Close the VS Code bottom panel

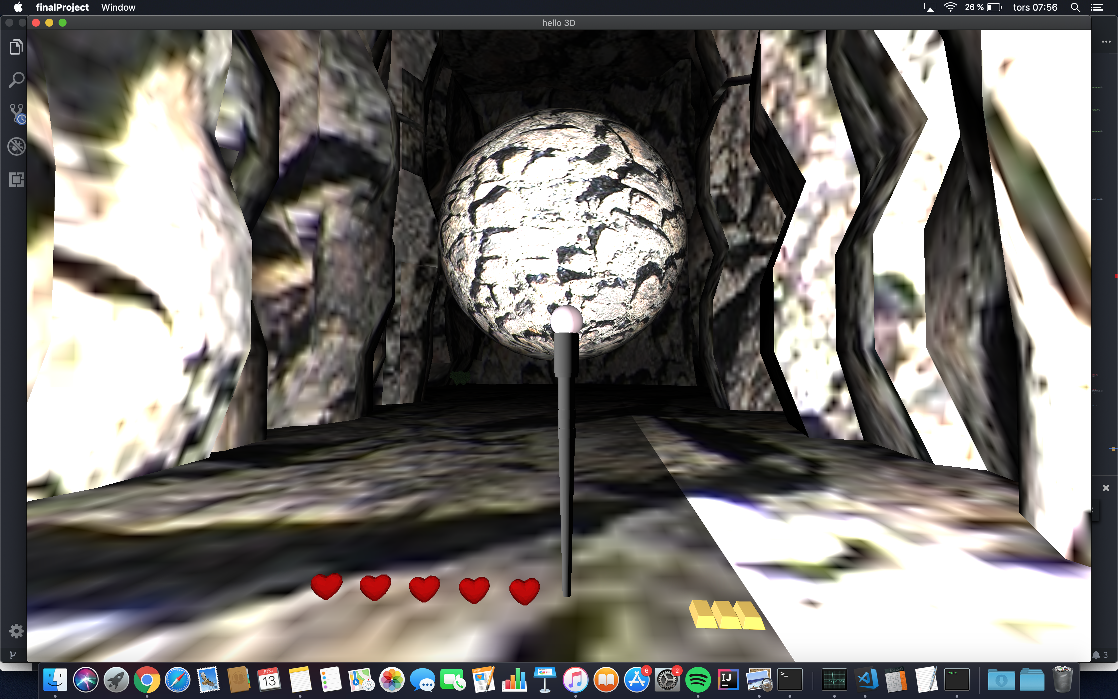(x=1106, y=488)
